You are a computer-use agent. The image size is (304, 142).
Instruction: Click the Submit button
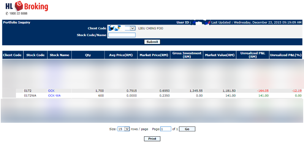pos(152,42)
